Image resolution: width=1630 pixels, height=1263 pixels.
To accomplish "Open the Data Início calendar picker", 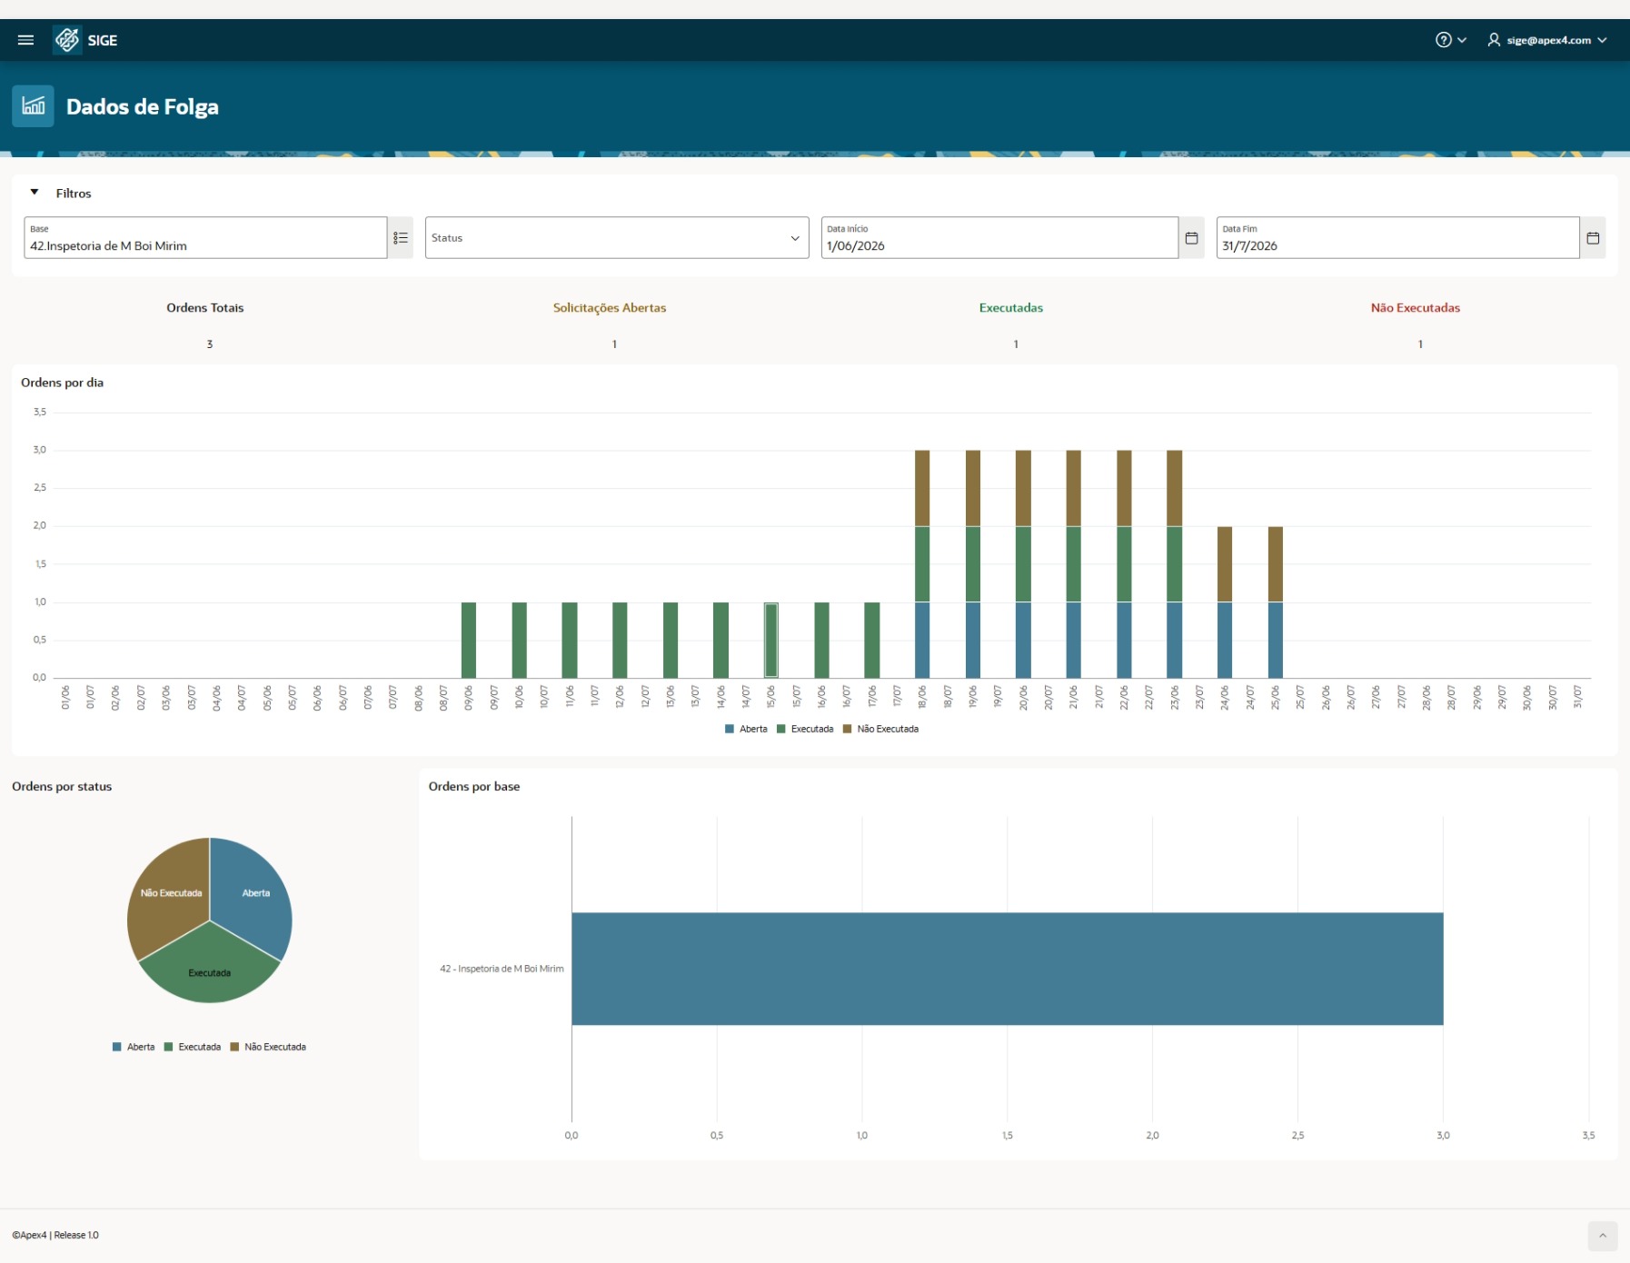I will pos(1192,238).
